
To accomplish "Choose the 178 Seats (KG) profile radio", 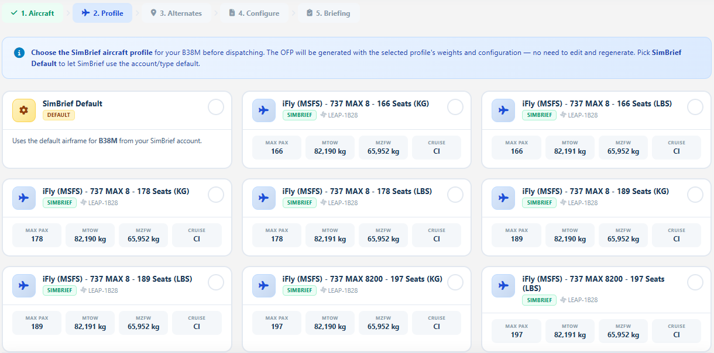I will coord(216,195).
